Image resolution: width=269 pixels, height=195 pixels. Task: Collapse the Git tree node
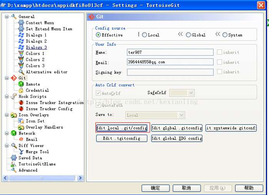7,78
